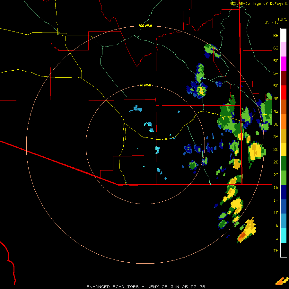Image resolution: width=289 pixels, height=289 pixels.
Task: Click the magenta 58 legend swatch
Action: coord(284,64)
